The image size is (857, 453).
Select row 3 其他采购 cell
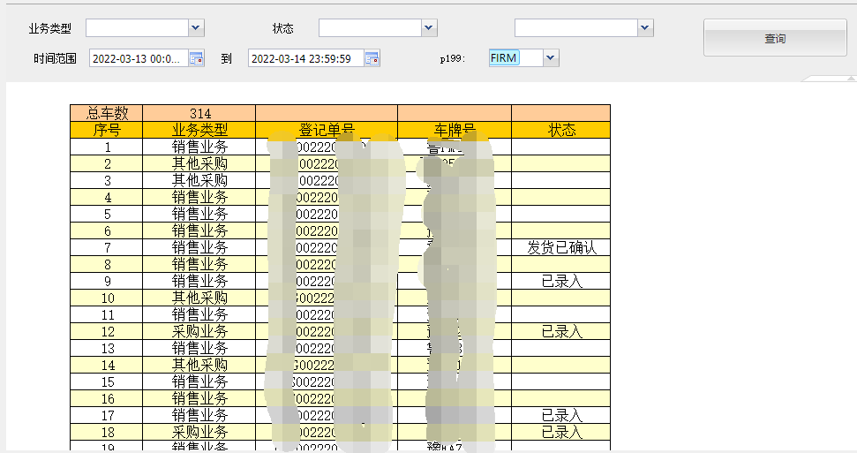(x=199, y=180)
